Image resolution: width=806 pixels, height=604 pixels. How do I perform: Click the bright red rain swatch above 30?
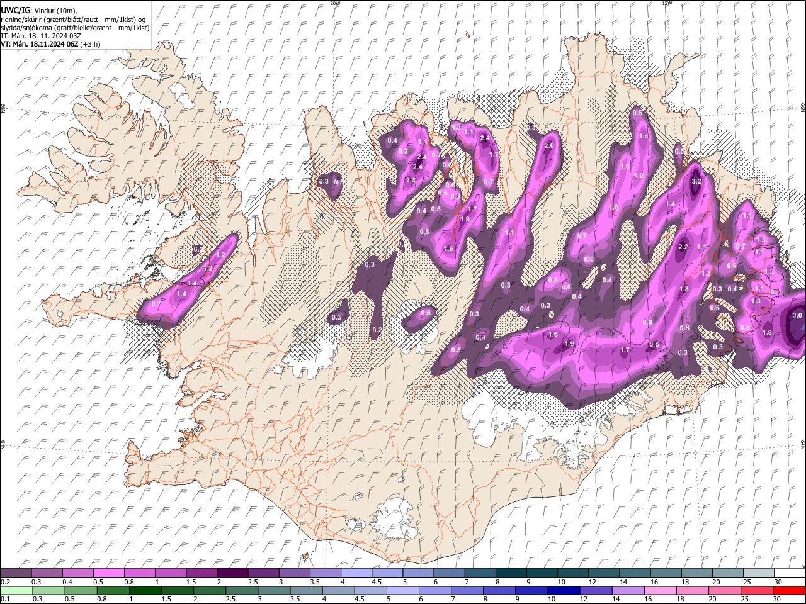tap(788, 590)
